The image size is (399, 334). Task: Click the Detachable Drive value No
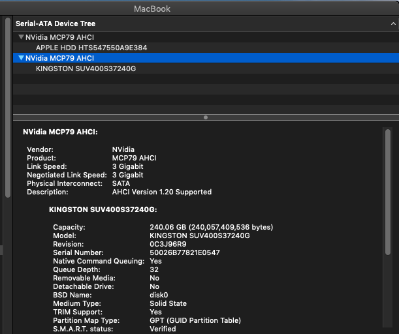click(x=154, y=286)
